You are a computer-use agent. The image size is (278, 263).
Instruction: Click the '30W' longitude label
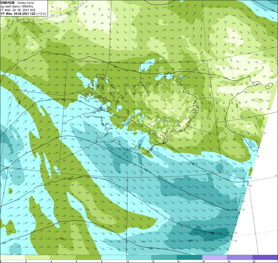tap(20, 102)
